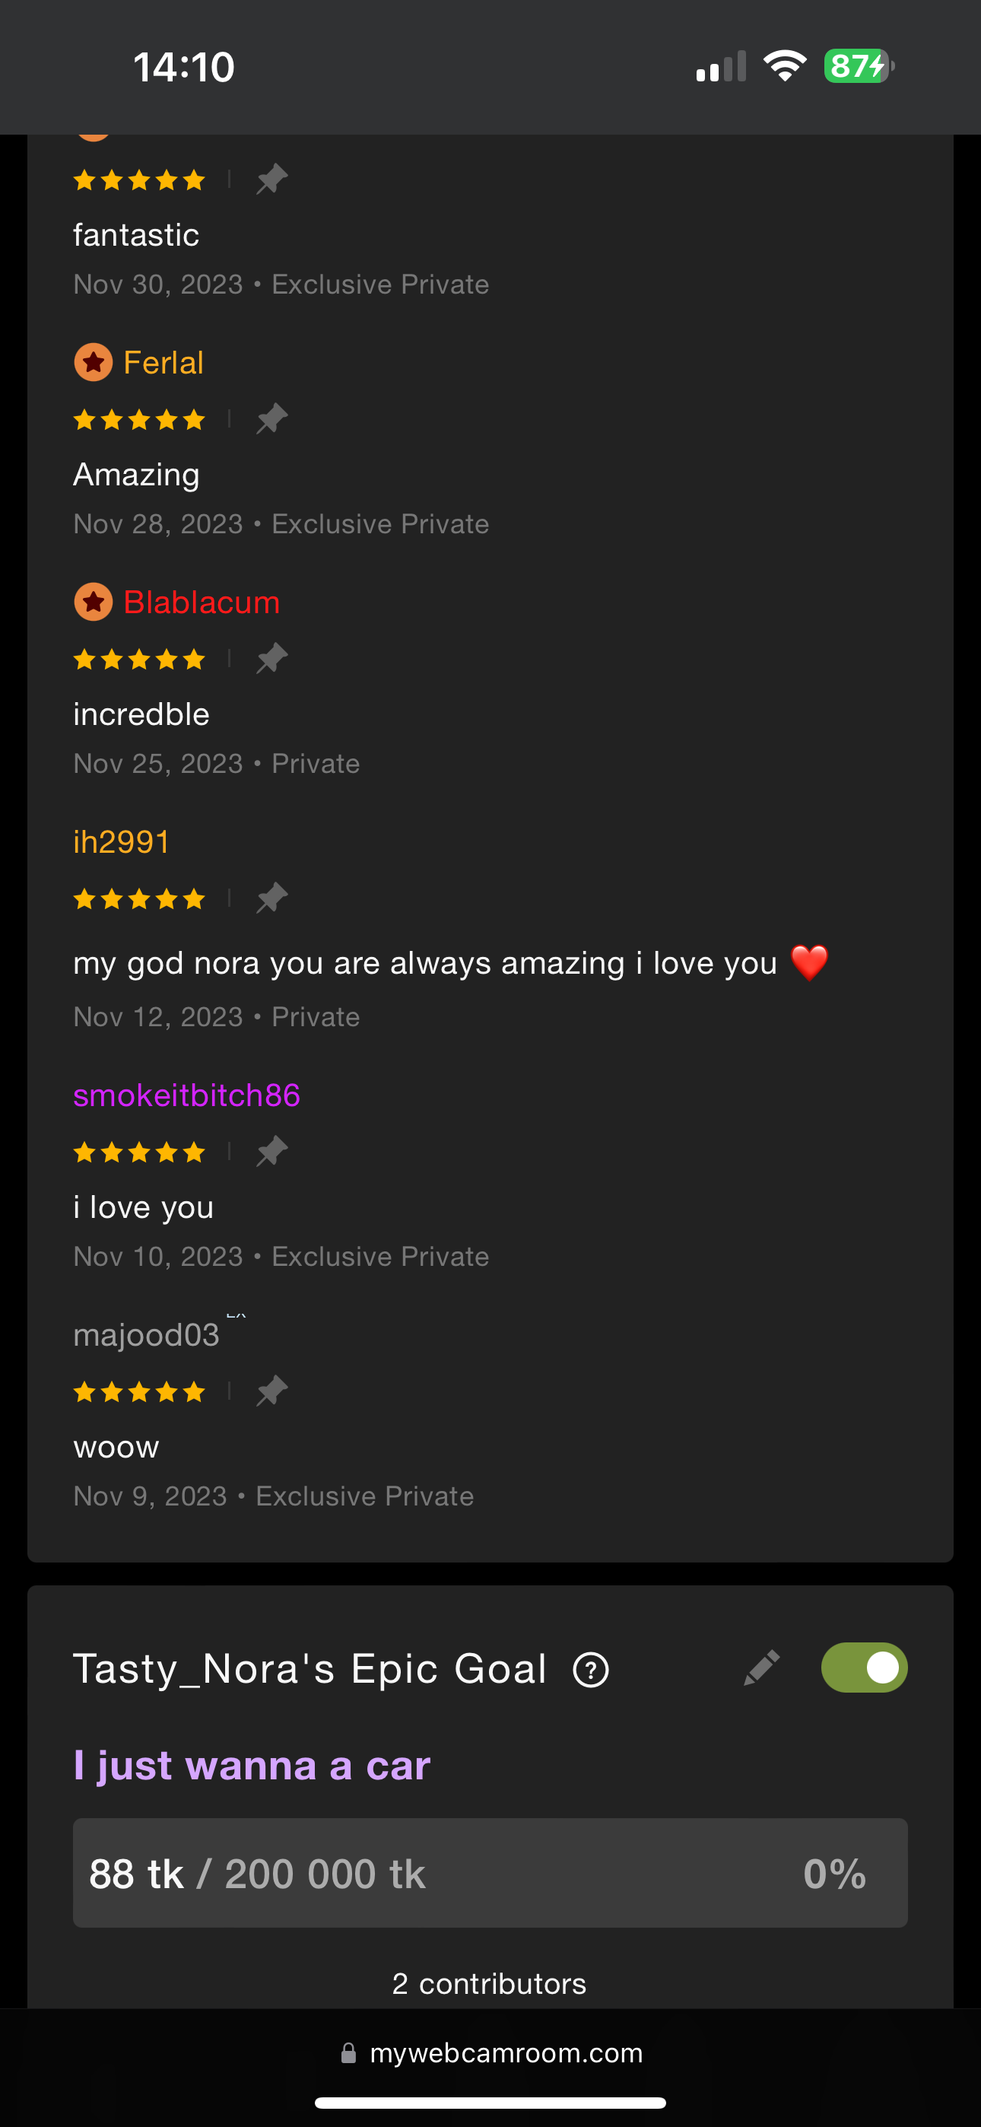Open ih2991's user profile
This screenshot has height=2127, width=981.
click(122, 841)
